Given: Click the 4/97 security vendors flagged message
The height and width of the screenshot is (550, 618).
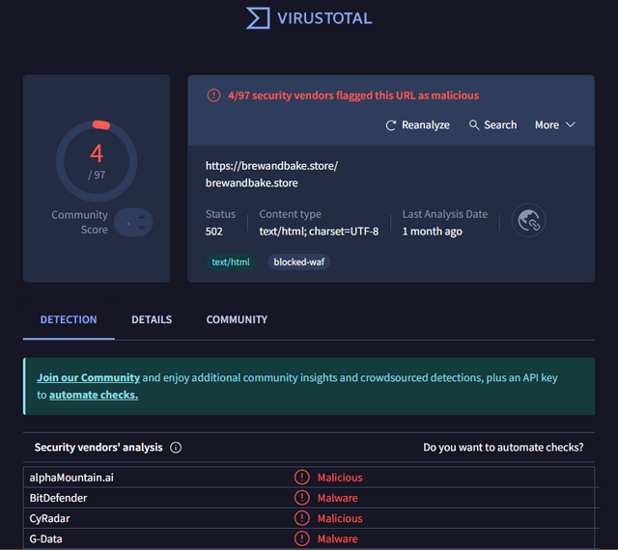Looking at the screenshot, I should click(353, 96).
